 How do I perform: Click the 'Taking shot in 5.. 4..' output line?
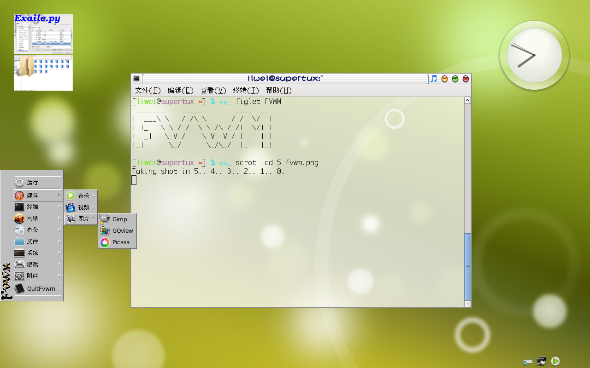click(x=208, y=172)
